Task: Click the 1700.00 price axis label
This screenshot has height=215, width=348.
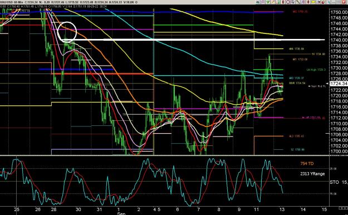Action: point(339,152)
